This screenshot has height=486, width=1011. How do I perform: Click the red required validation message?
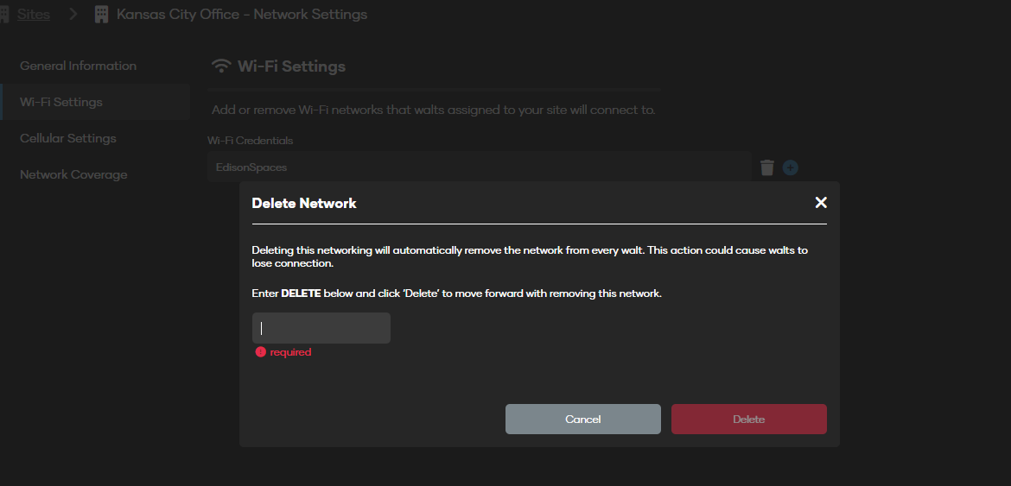290,352
